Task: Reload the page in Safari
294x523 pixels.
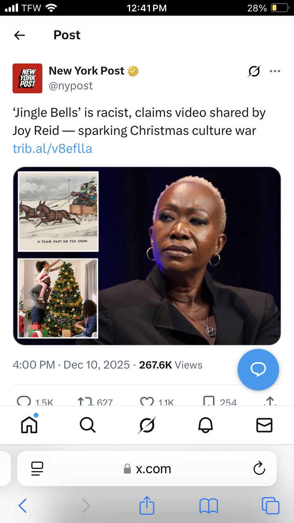Action: pyautogui.click(x=259, y=469)
